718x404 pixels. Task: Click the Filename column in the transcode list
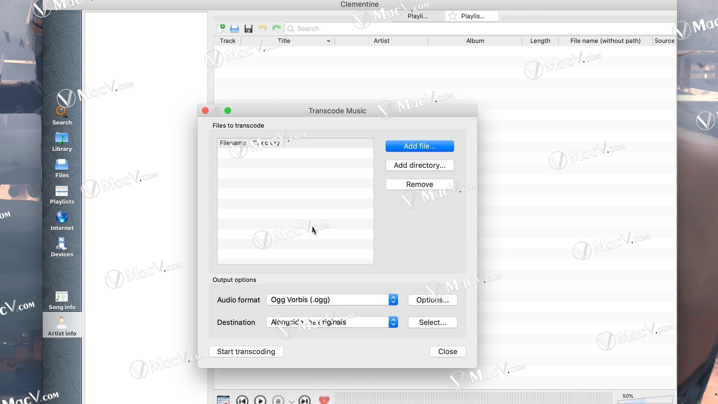pos(233,143)
